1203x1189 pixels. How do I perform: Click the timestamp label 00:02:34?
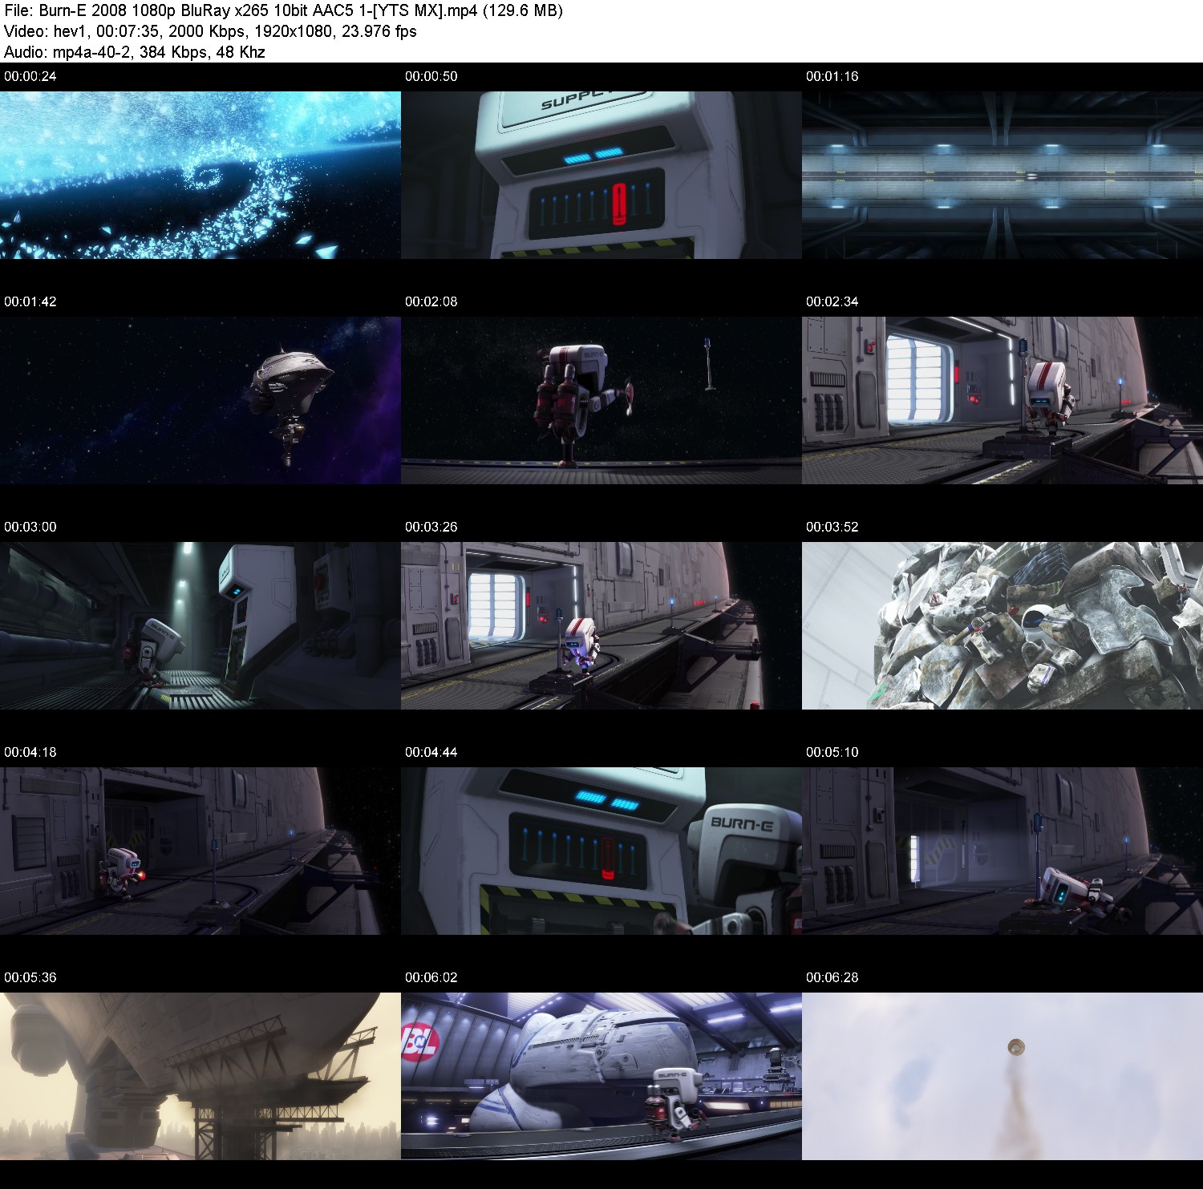[x=832, y=301]
